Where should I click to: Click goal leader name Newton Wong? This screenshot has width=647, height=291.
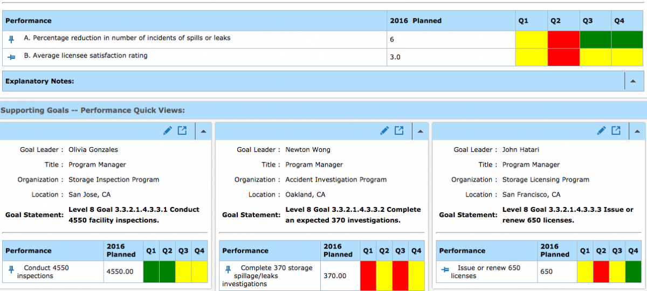point(308,150)
